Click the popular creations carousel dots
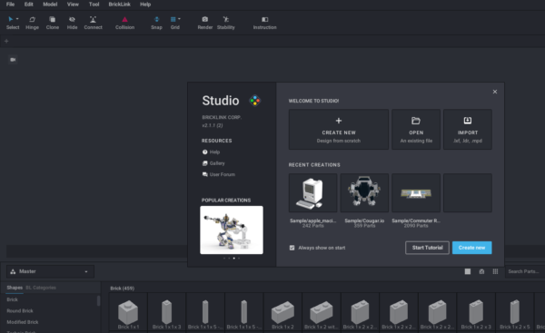This screenshot has width=545, height=333. [x=232, y=258]
